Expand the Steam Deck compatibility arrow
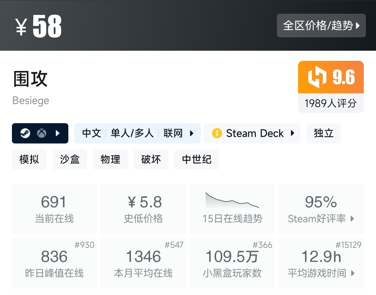Image resolution: width=376 pixels, height=295 pixels. tap(292, 133)
